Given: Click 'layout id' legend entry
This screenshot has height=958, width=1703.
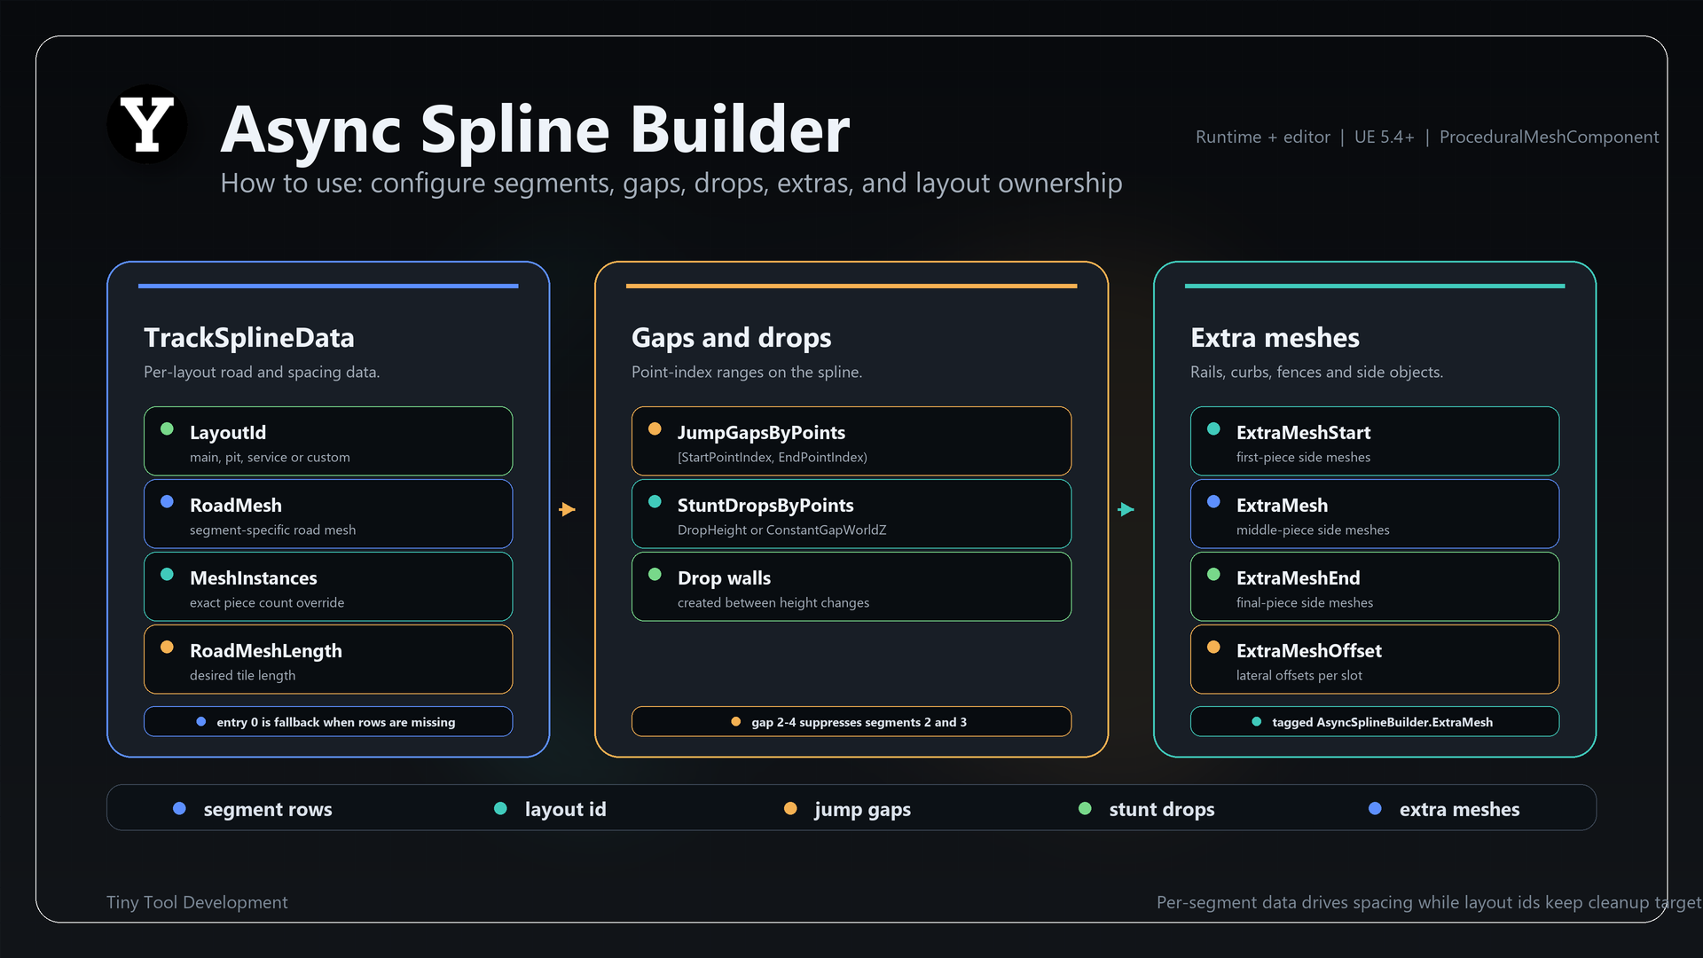Looking at the screenshot, I should (550, 809).
